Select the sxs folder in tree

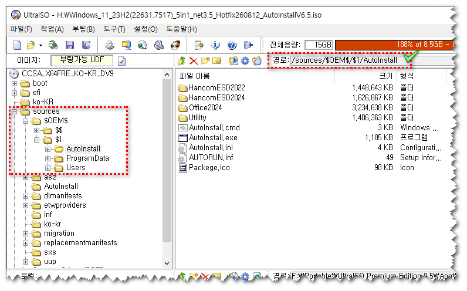pos(50,252)
